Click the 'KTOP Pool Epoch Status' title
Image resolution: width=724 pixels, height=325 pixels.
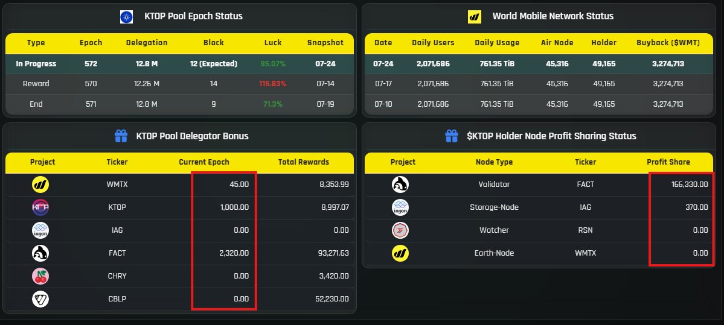pyautogui.click(x=193, y=16)
